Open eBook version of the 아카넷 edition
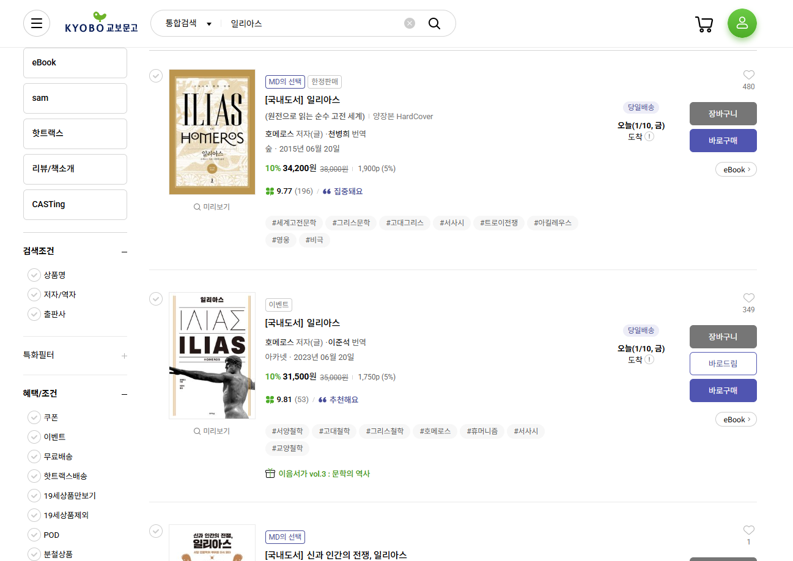The height and width of the screenshot is (561, 793). tap(736, 419)
